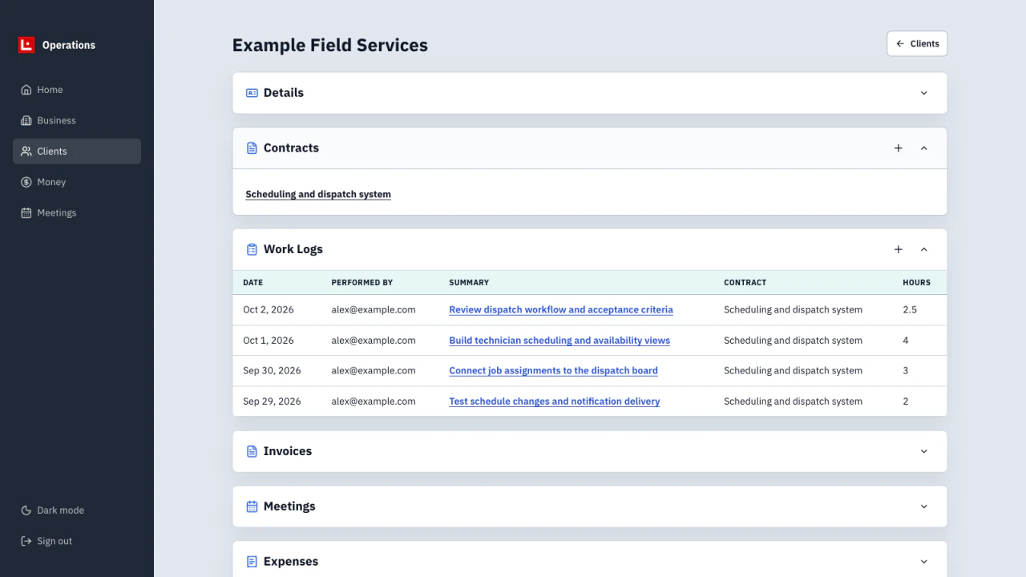1026x577 pixels.
Task: Click the PERFORMED BY column header
Action: (362, 282)
